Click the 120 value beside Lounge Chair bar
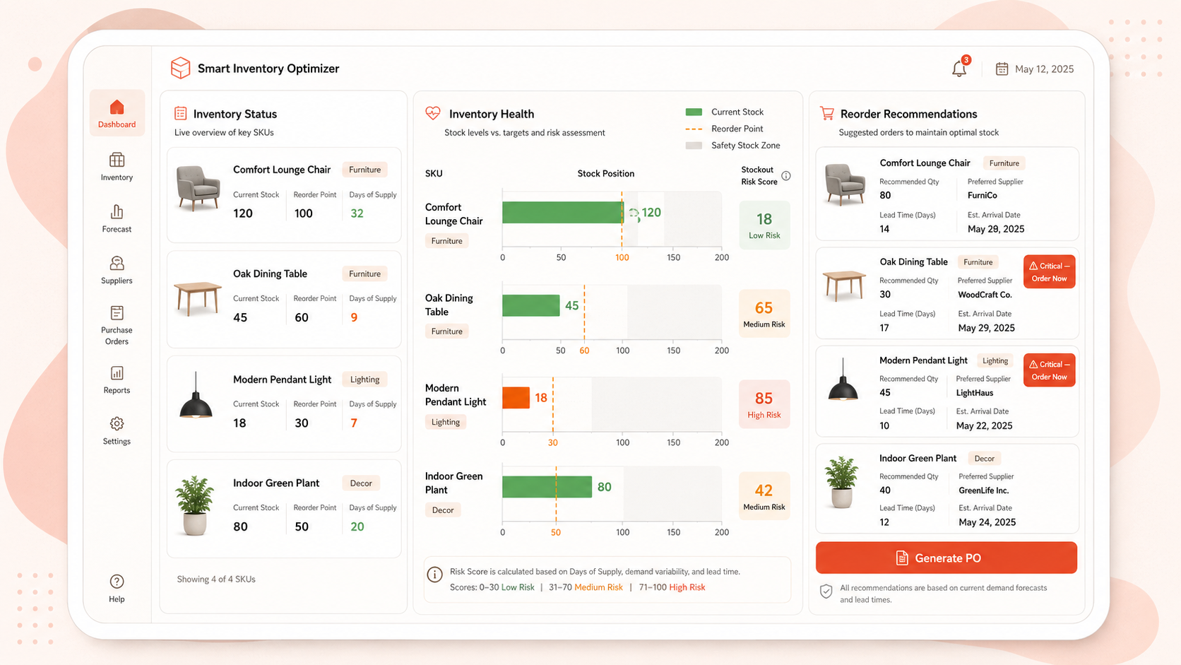 pos(651,213)
